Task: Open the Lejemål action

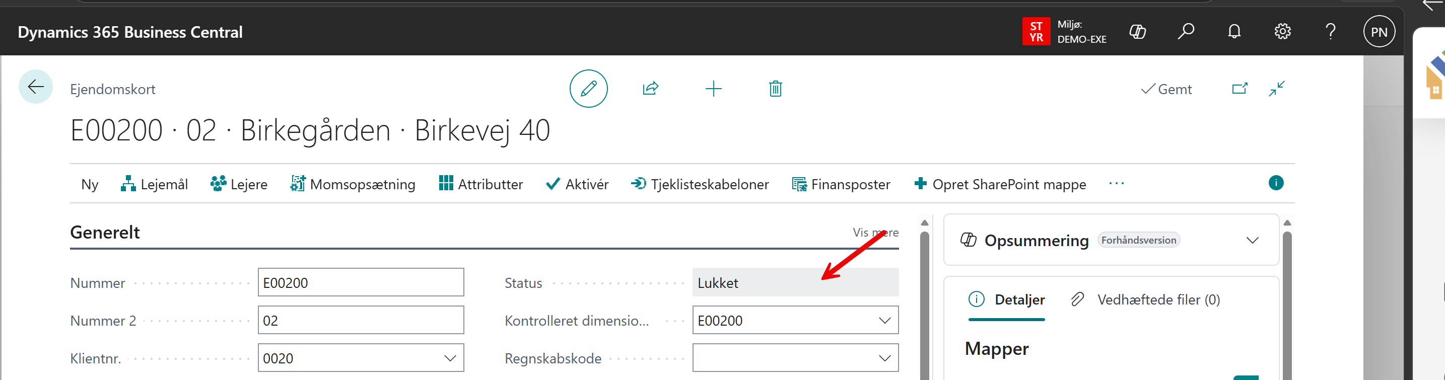Action: [x=154, y=184]
